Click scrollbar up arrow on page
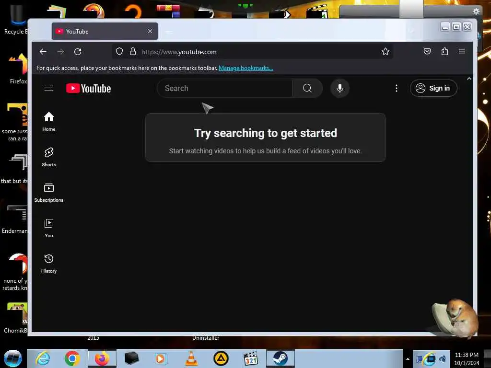491x368 pixels. point(469,79)
